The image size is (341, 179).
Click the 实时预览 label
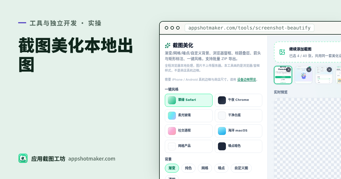(281, 92)
